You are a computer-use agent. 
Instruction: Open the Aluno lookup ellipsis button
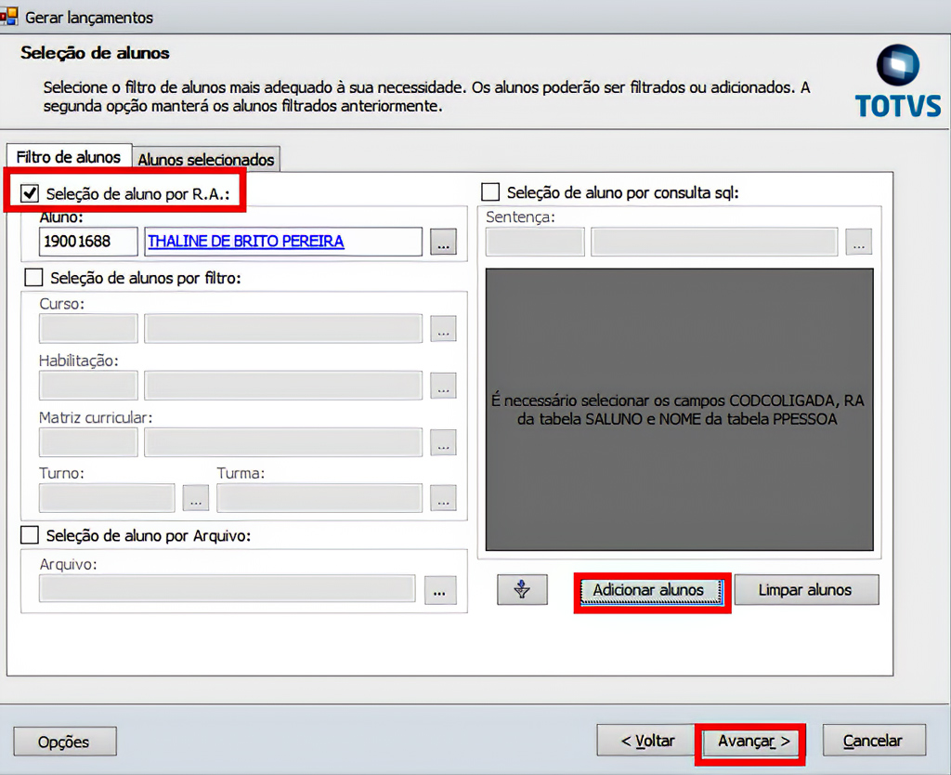(443, 242)
